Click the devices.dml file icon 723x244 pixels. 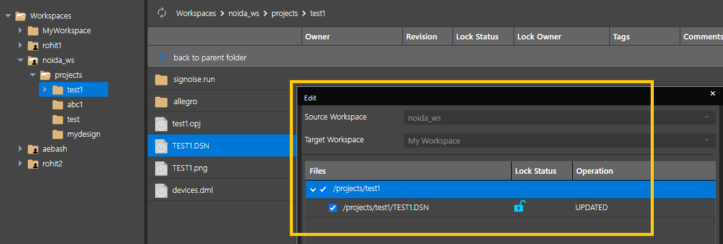pyautogui.click(x=161, y=190)
